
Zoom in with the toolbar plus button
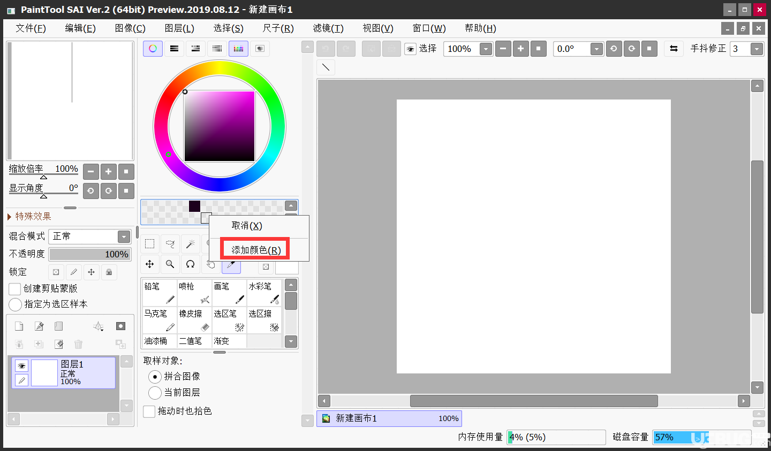(520, 49)
